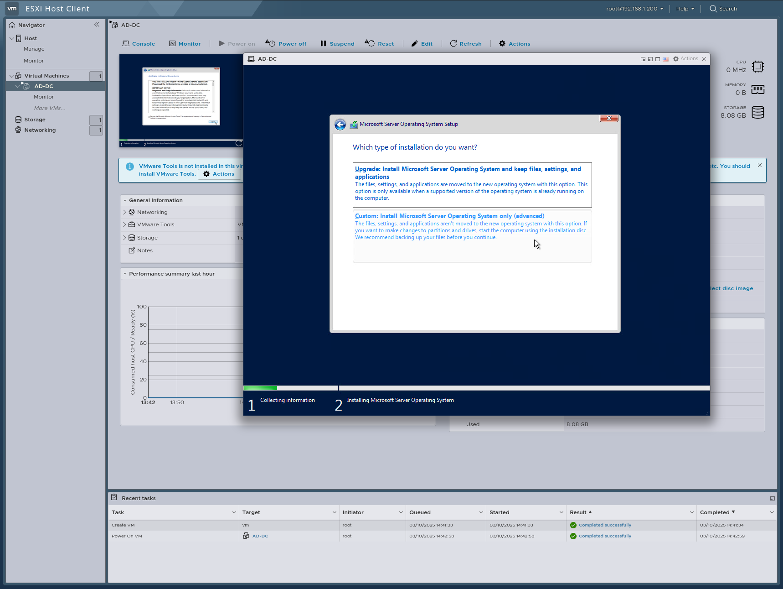
Task: Expand the Storage section under General Information
Action: [x=124, y=237]
